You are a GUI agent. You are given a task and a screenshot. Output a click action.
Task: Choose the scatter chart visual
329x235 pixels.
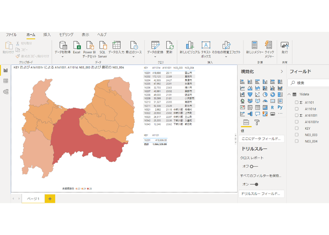pyautogui.click(x=257, y=95)
